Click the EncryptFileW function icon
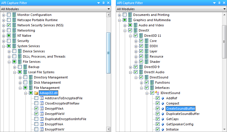The image size is (227, 132). (42, 130)
